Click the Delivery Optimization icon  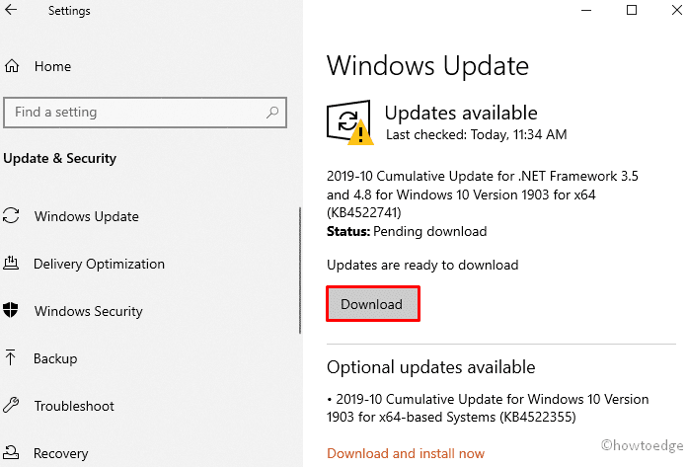pos(12,264)
